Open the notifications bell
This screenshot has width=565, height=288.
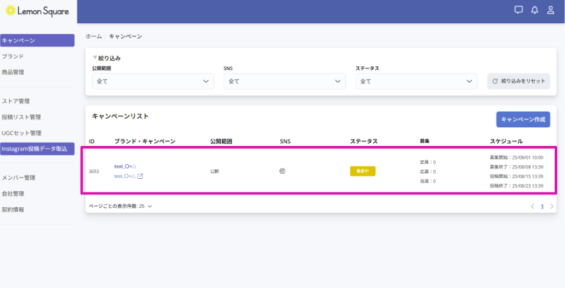click(x=535, y=10)
